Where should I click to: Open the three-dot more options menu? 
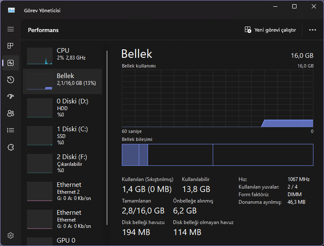pos(313,30)
